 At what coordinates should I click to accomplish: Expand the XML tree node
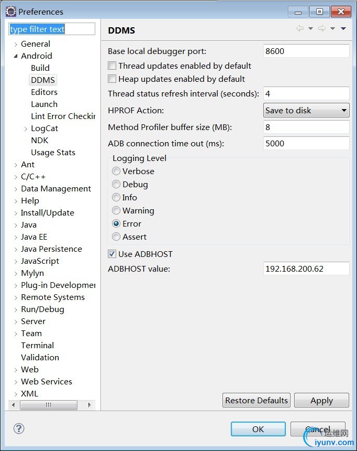[16, 394]
